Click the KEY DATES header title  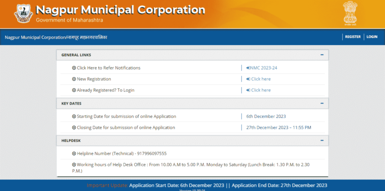click(x=72, y=103)
